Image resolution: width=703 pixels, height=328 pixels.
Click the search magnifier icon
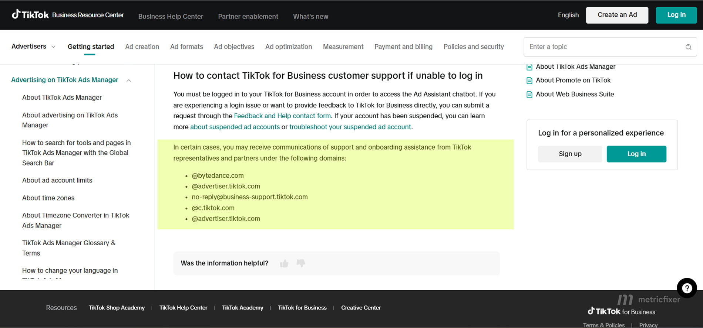click(688, 47)
